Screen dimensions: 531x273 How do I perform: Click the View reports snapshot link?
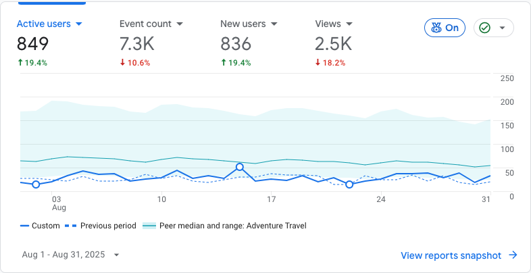451,255
